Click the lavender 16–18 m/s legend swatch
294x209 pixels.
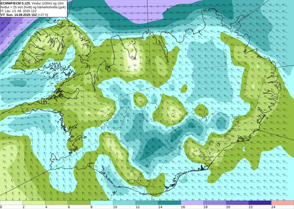coord(192,203)
